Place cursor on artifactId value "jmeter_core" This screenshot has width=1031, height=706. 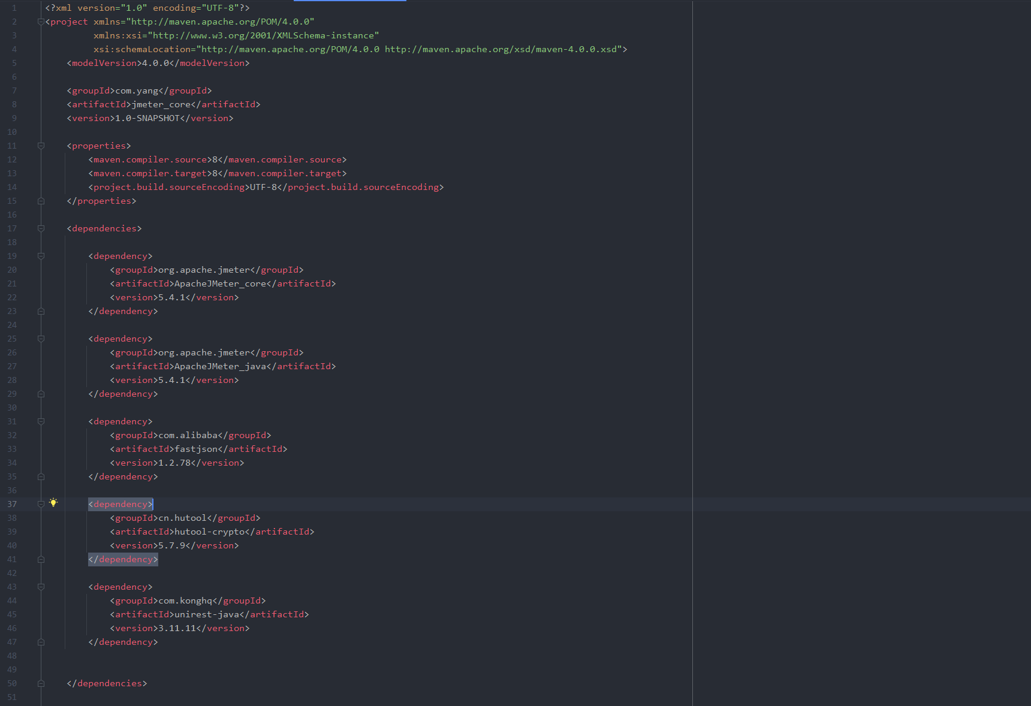[x=161, y=104]
